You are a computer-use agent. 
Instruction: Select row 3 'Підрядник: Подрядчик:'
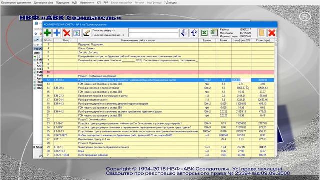tap(158, 44)
